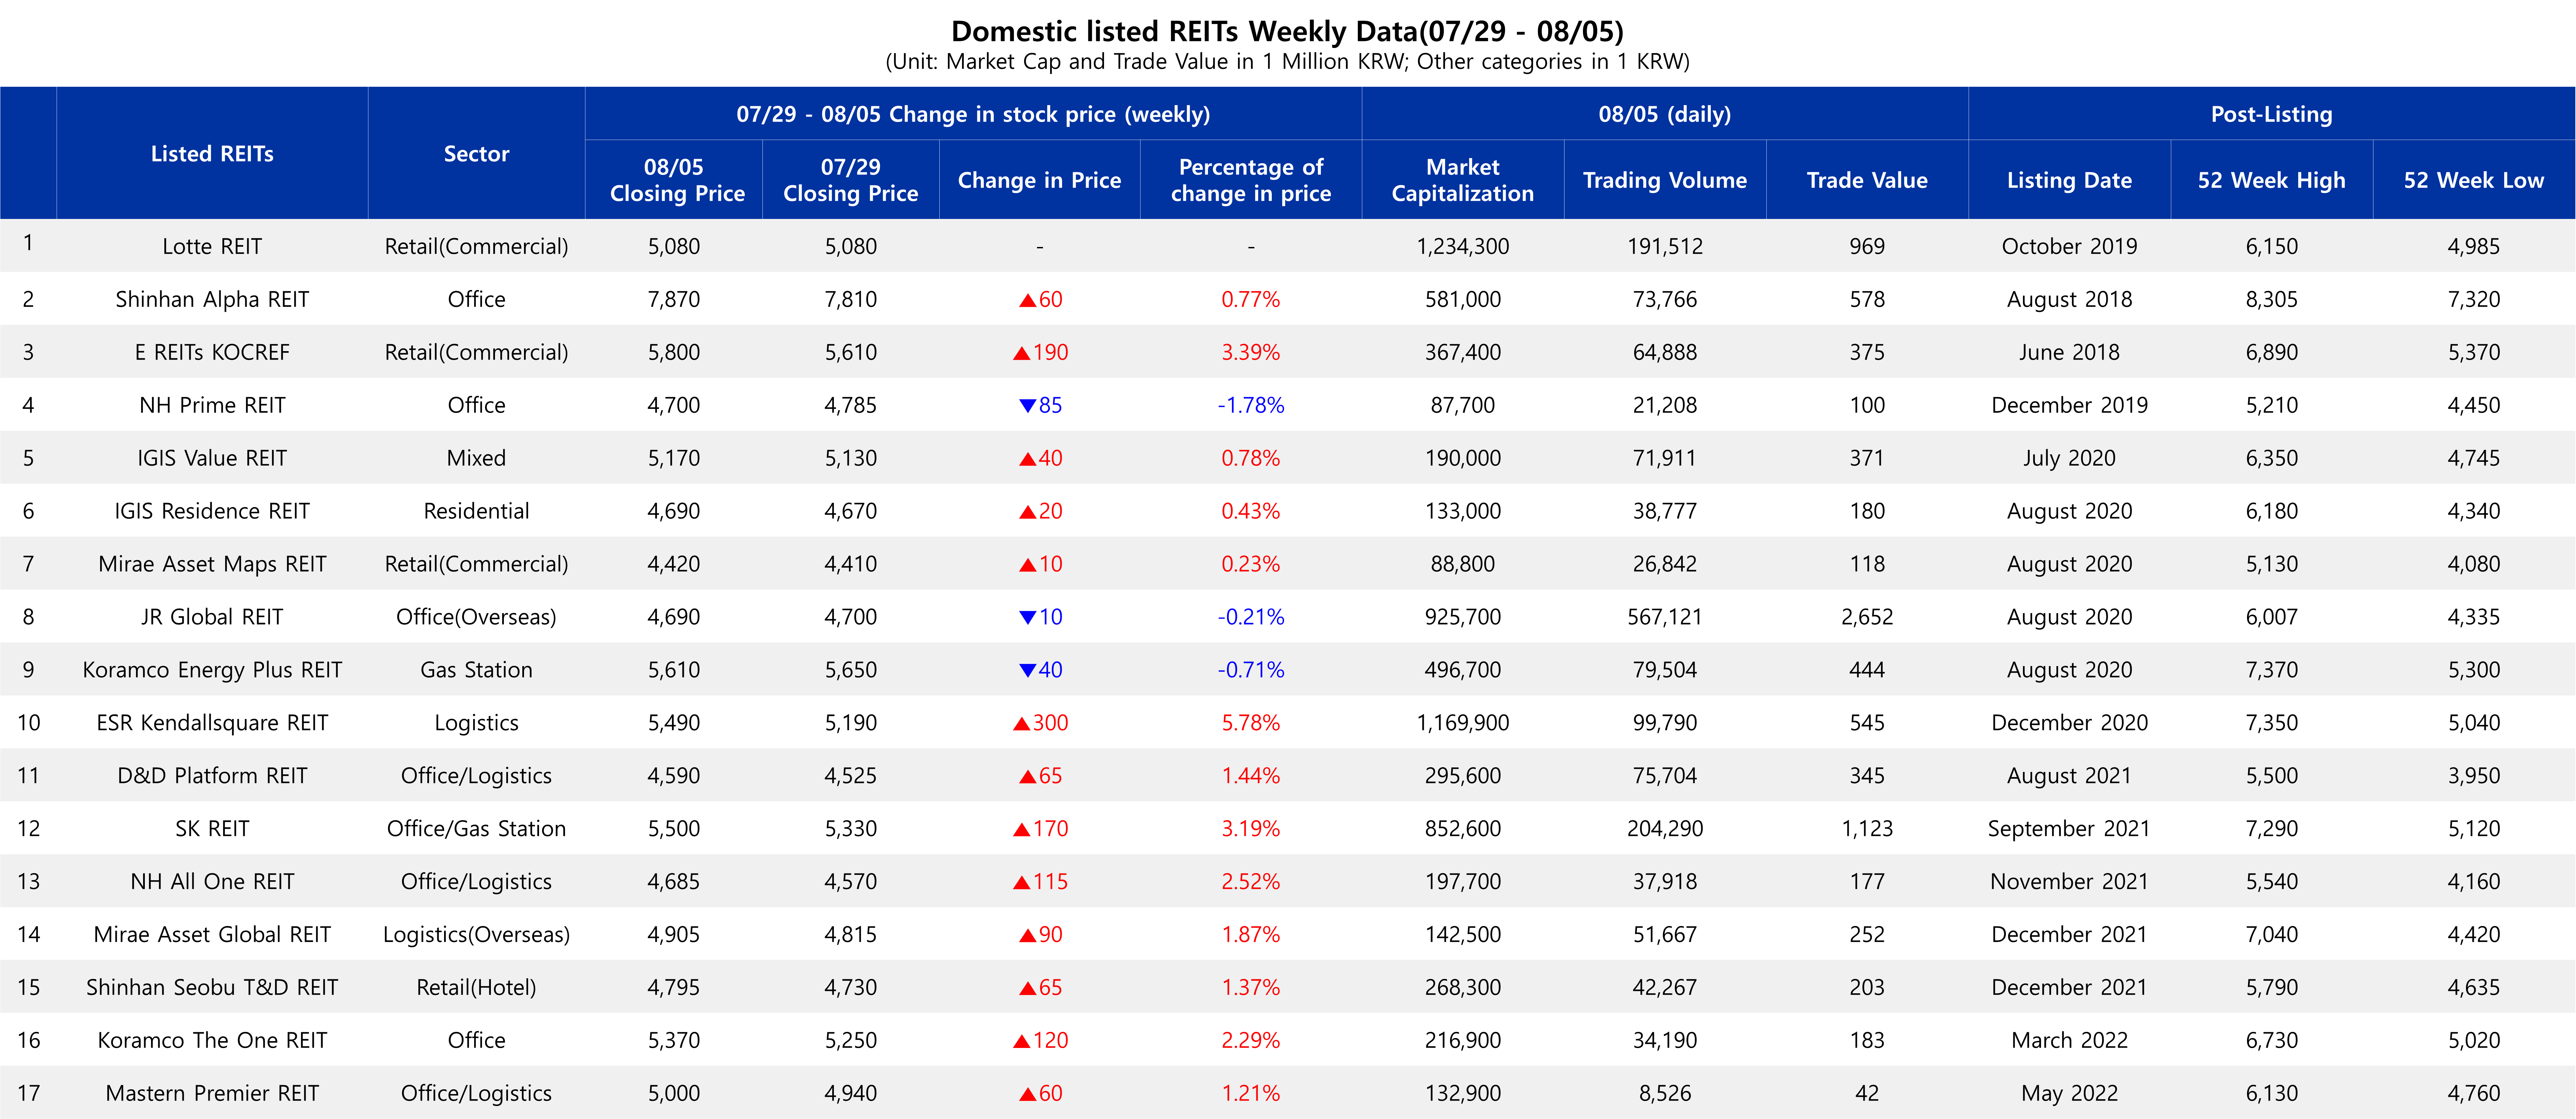Click the unit note below the title

(x=1287, y=62)
